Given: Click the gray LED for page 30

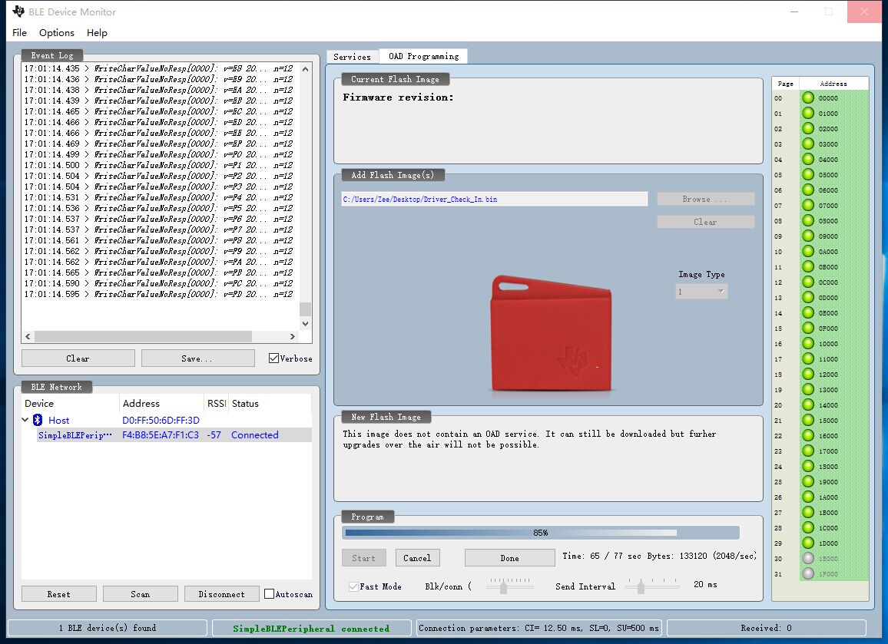Looking at the screenshot, I should pos(808,558).
